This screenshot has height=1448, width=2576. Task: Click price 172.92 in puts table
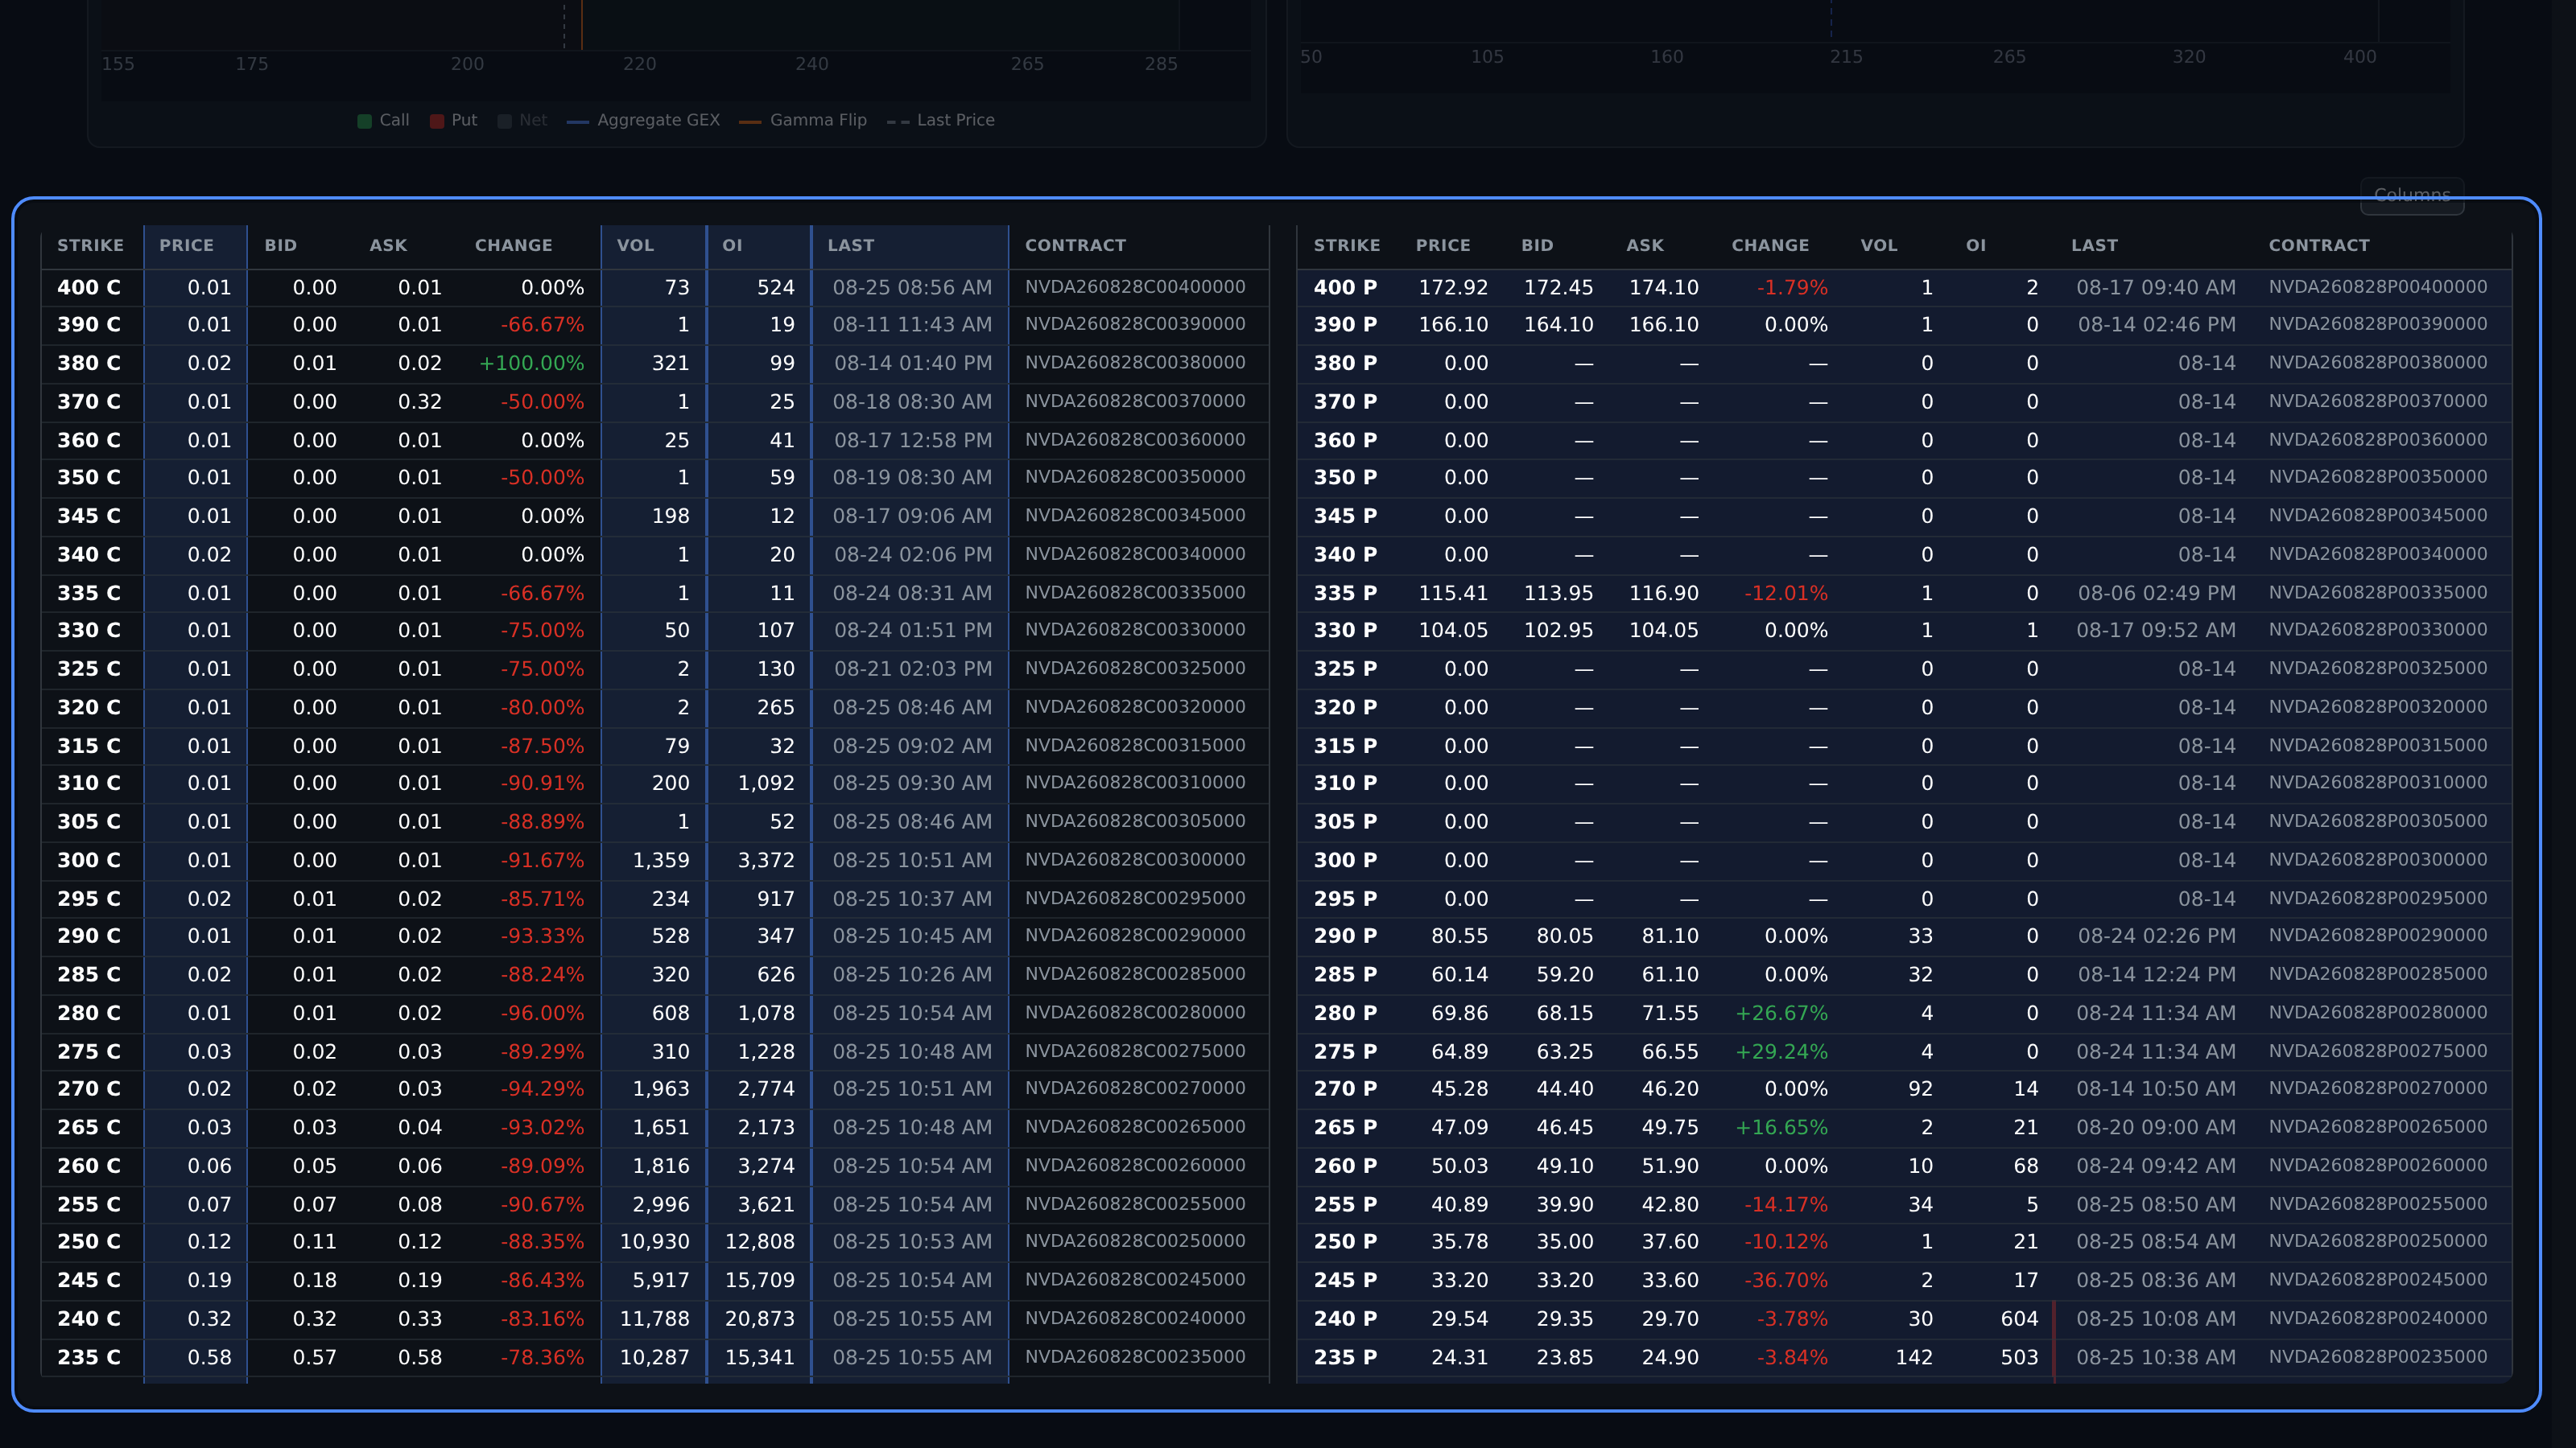1453,288
